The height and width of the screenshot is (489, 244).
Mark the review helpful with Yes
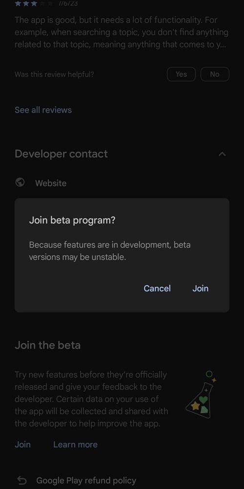point(181,74)
